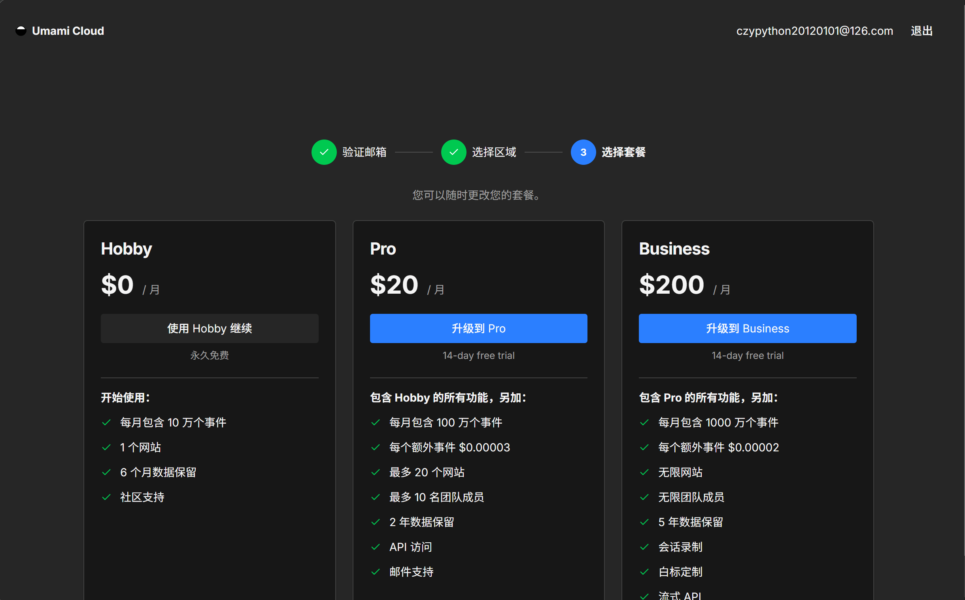The width and height of the screenshot is (965, 600).
Task: Click the 升级到 Business button
Action: 748,328
